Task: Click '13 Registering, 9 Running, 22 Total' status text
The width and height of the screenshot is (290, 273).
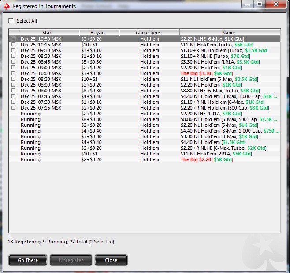Action: (x=61, y=242)
